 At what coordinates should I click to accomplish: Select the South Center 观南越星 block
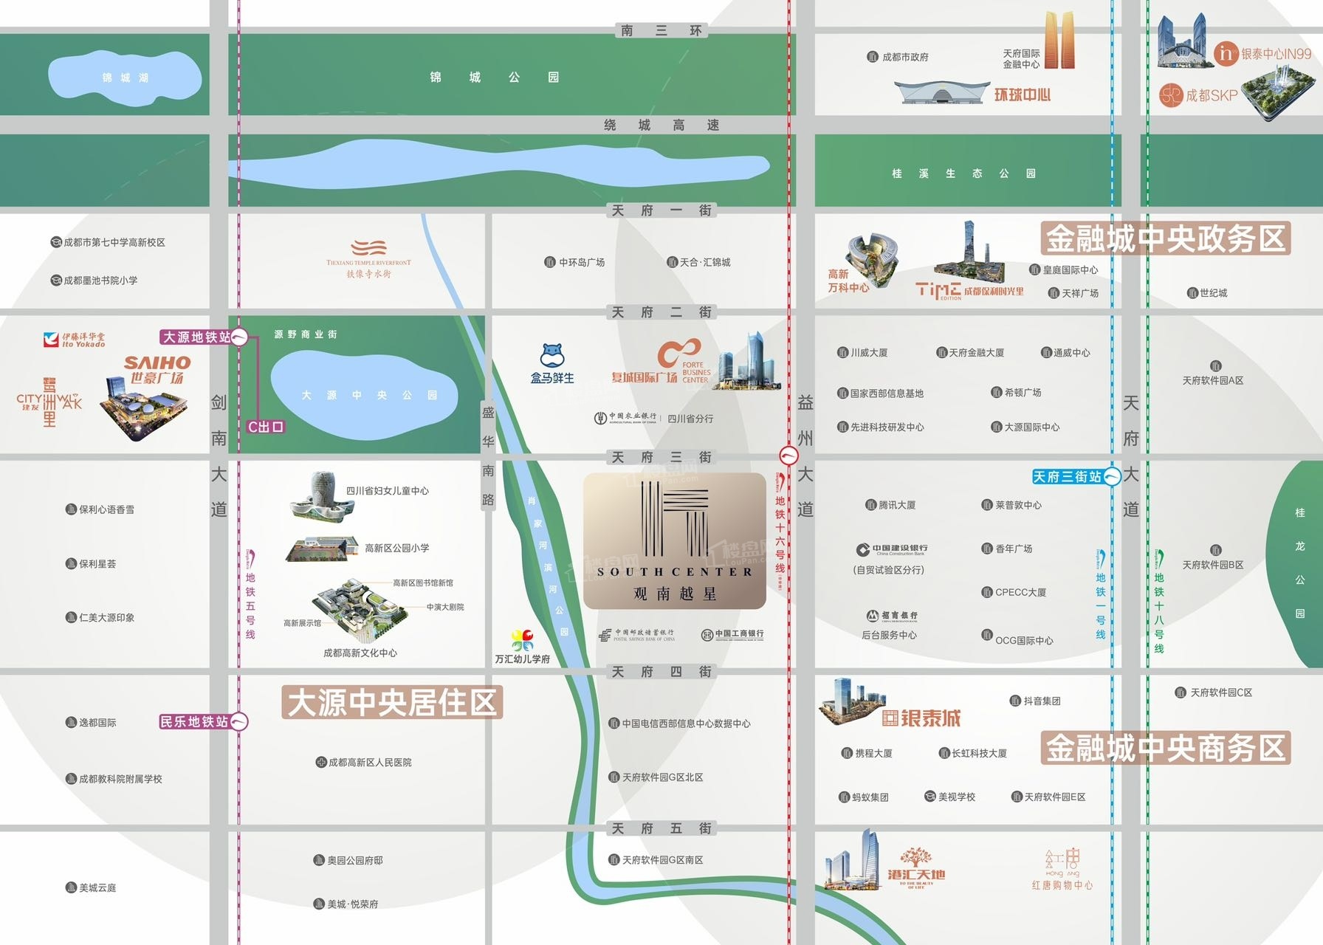pos(674,541)
